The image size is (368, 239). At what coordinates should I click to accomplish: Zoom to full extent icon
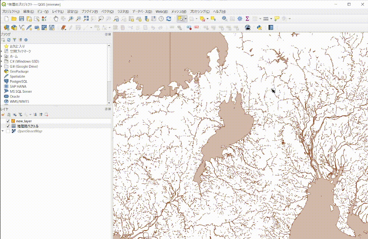click(86, 19)
